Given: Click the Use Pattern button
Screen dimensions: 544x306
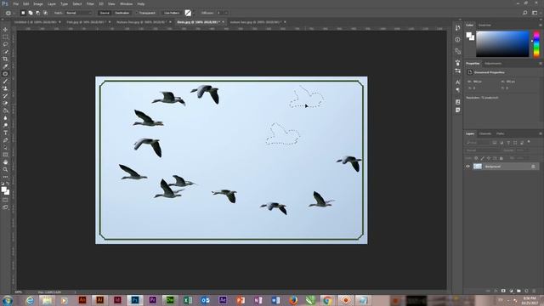Looking at the screenshot, I should (x=172, y=13).
